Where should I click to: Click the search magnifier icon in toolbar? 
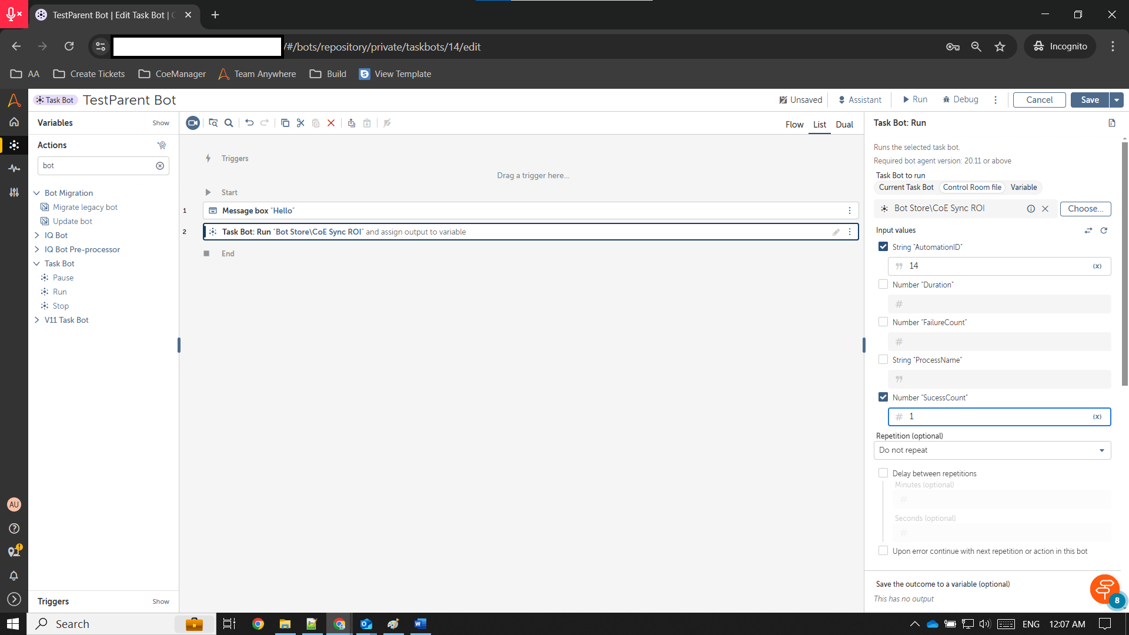(229, 123)
